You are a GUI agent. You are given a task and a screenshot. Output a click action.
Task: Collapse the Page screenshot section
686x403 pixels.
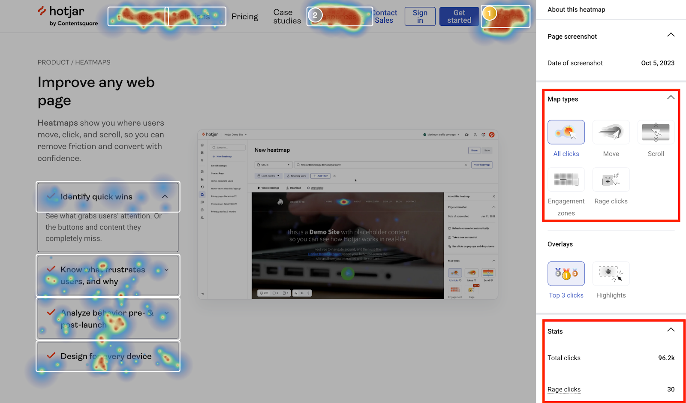click(671, 35)
